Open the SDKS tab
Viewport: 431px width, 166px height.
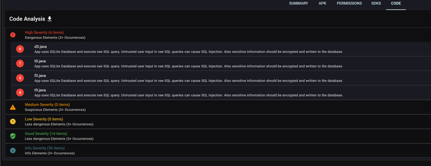(376, 3)
